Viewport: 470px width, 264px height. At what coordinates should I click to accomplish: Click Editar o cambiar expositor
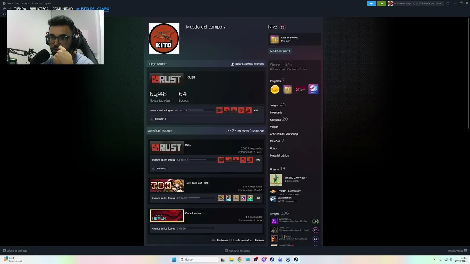point(247,64)
